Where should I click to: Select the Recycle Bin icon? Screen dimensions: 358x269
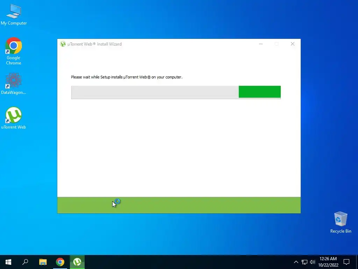pos(341,222)
